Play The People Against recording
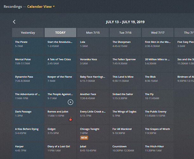The width and height of the screenshot is (194, 159). [70, 102]
